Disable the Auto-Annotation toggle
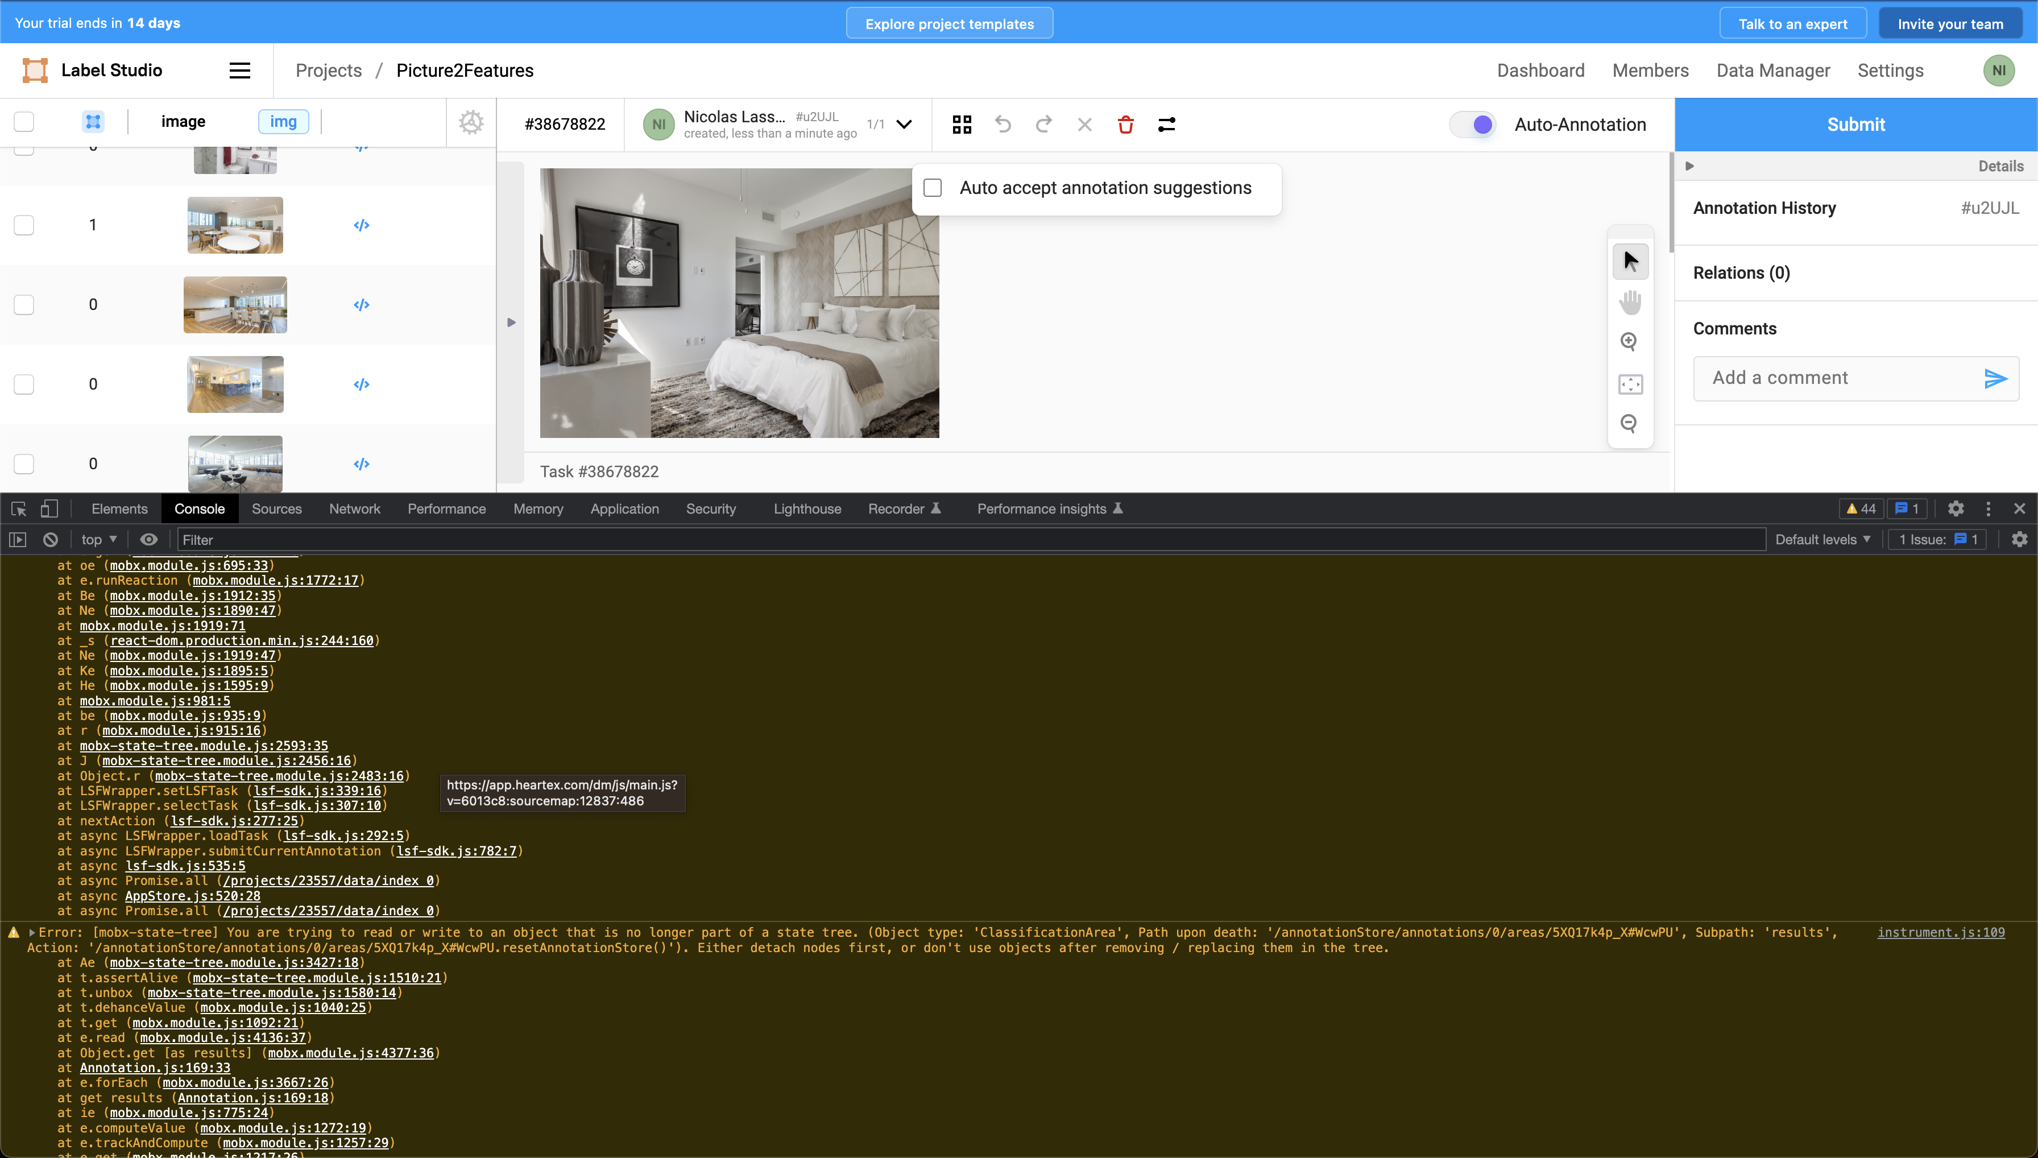The width and height of the screenshot is (2038, 1158). pos(1472,124)
